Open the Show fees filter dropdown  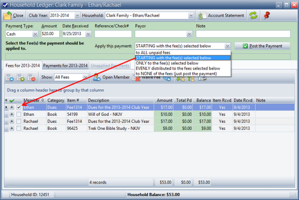[x=85, y=77]
